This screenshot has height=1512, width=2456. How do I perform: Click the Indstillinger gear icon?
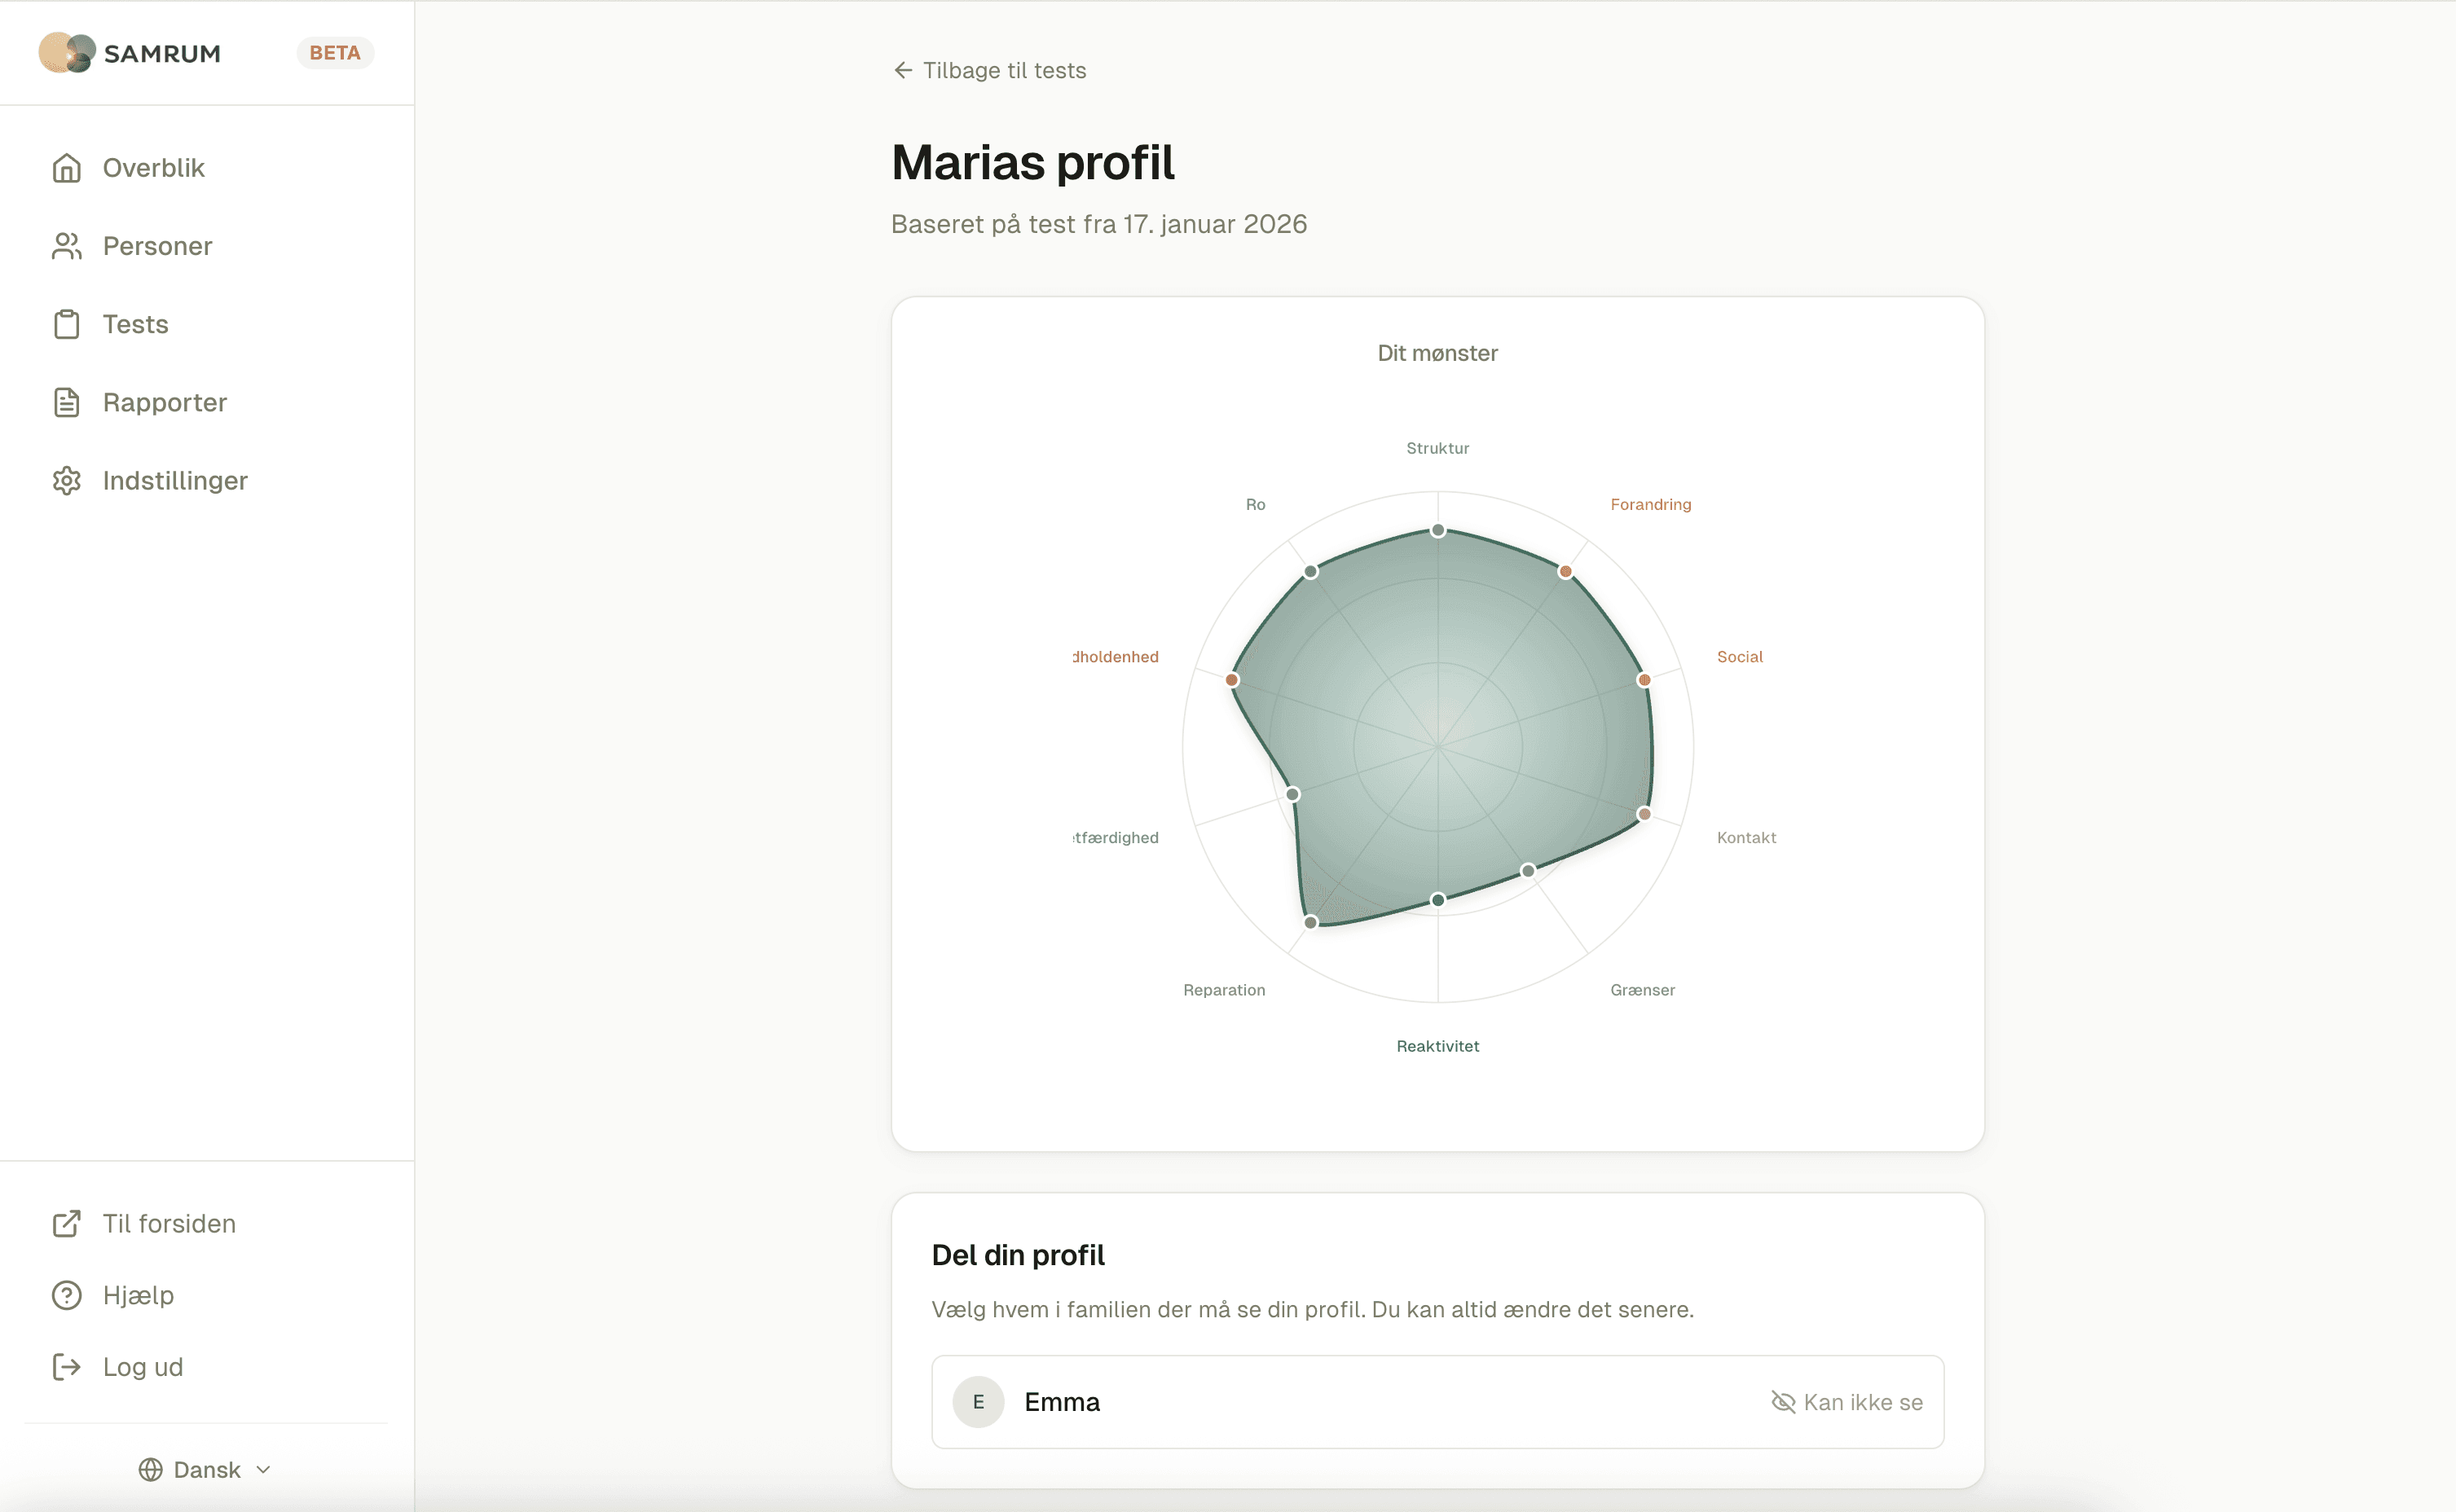coord(66,481)
